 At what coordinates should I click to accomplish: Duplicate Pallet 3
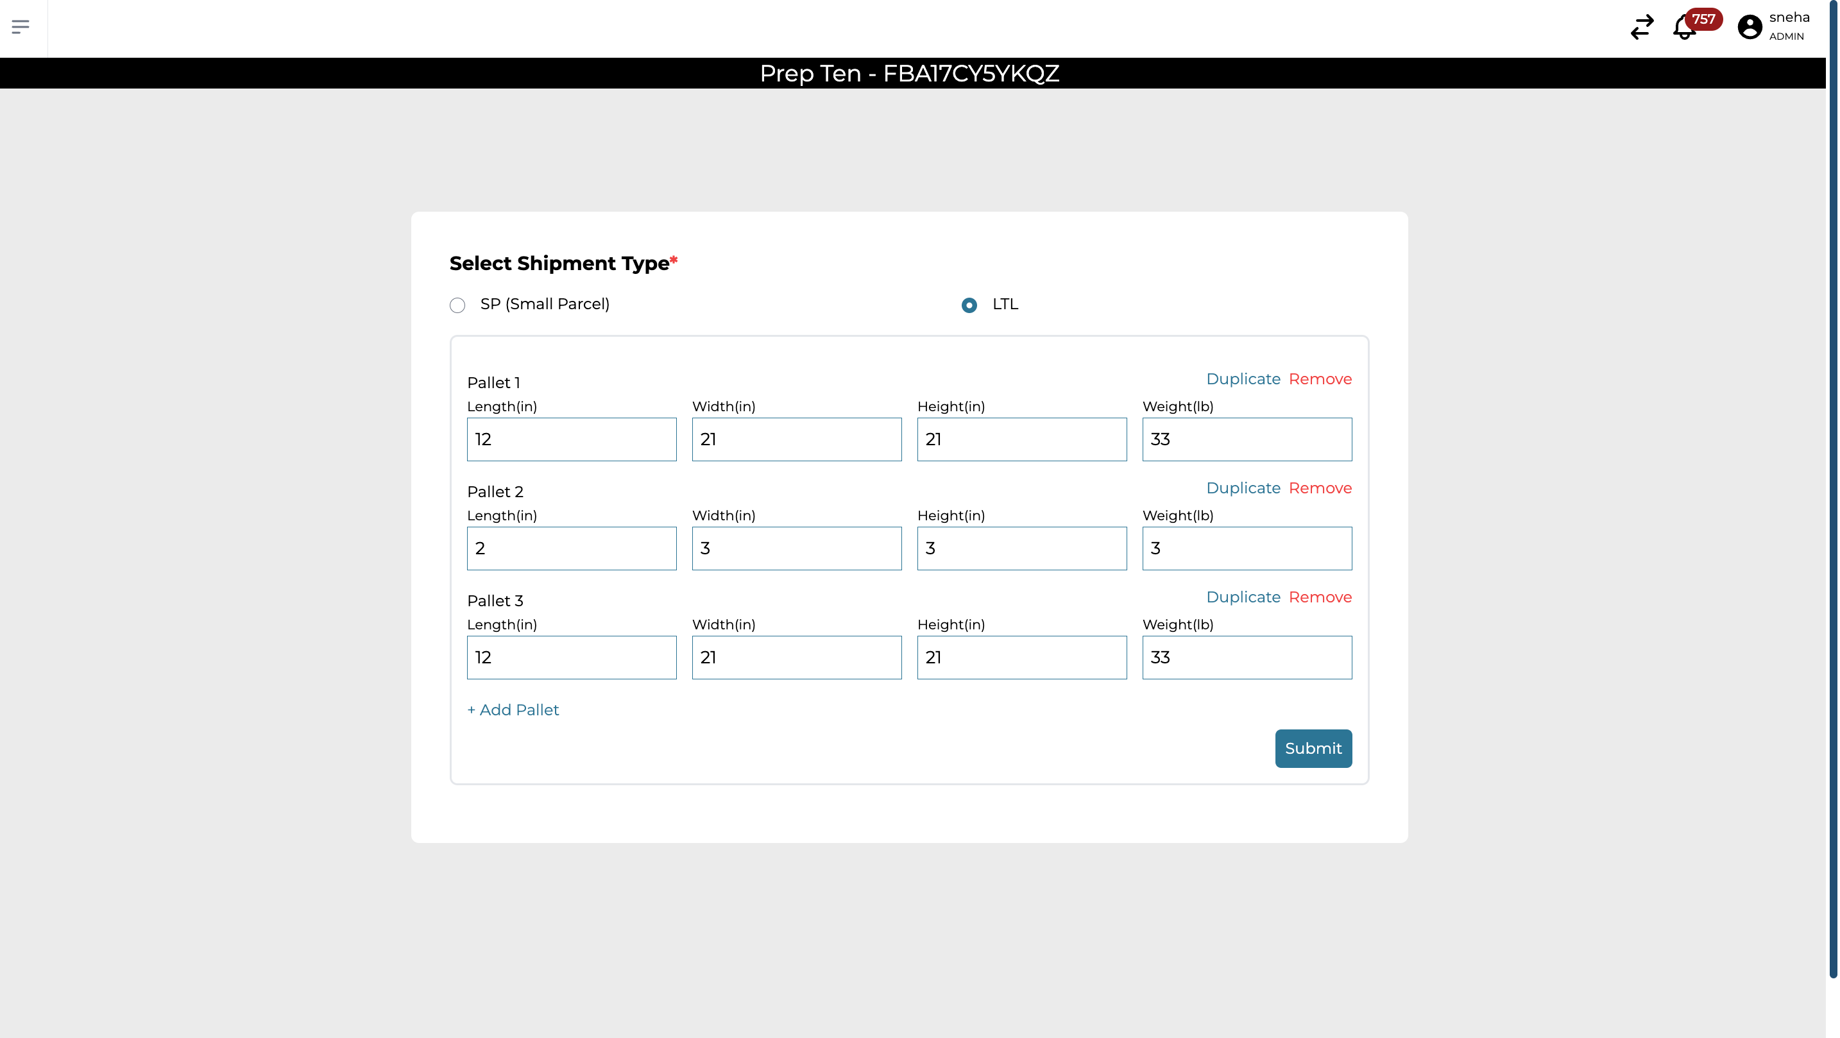1243,597
